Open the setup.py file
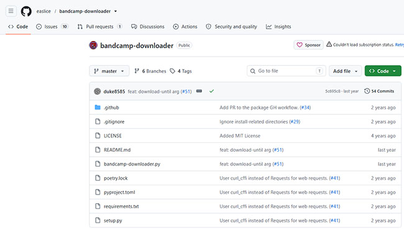The height and width of the screenshot is (230, 404). coord(113,221)
